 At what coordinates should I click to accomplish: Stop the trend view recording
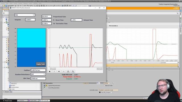pos(49,71)
